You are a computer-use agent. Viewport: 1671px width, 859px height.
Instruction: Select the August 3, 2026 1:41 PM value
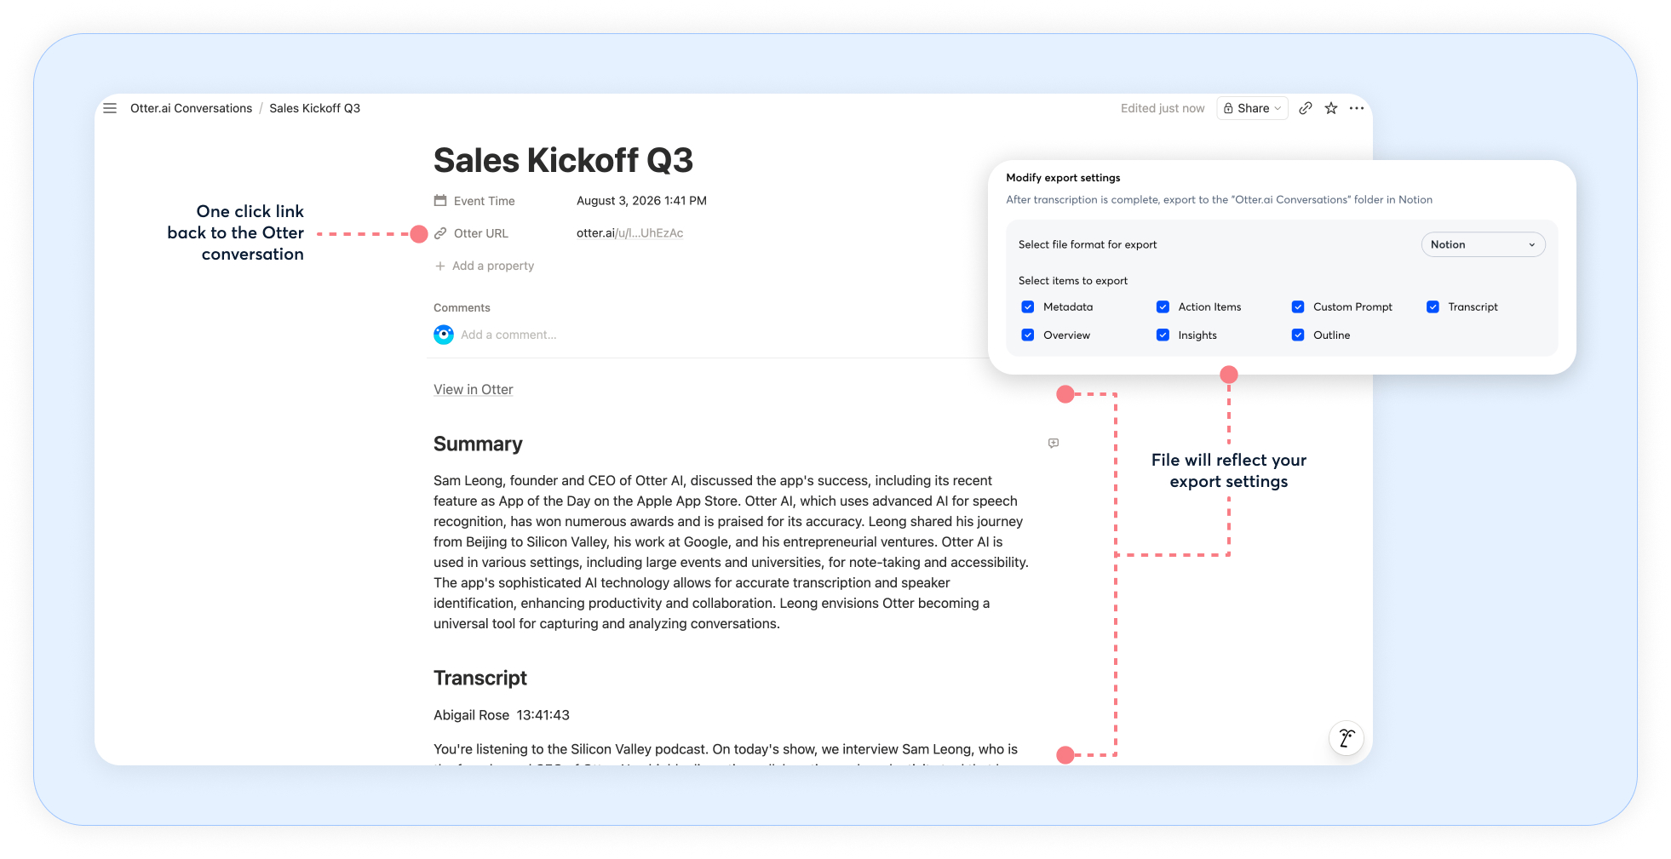click(641, 201)
